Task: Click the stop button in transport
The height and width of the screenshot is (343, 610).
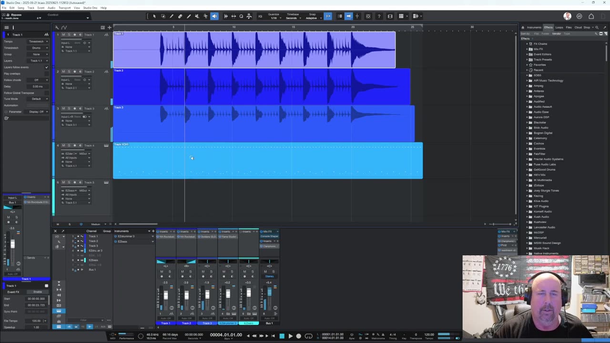Action: [x=282, y=336]
